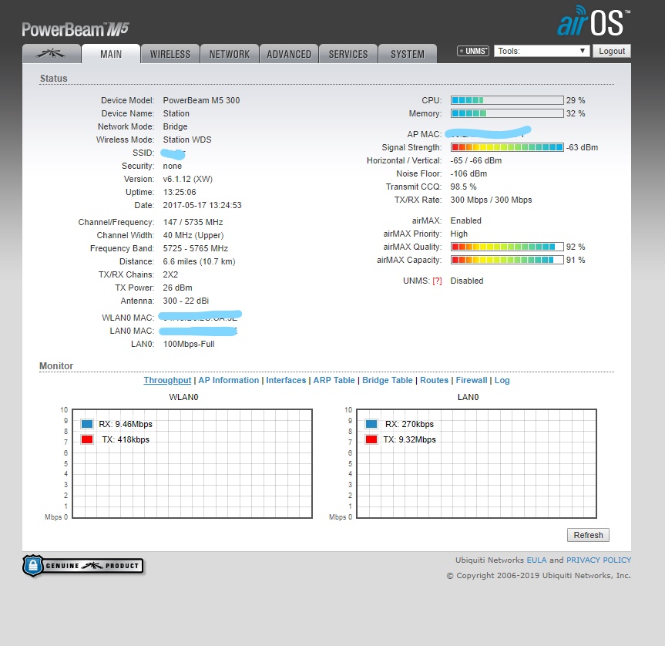This screenshot has width=665, height=646.
Task: Click the WLAN0 throughput graph
Action: point(192,463)
